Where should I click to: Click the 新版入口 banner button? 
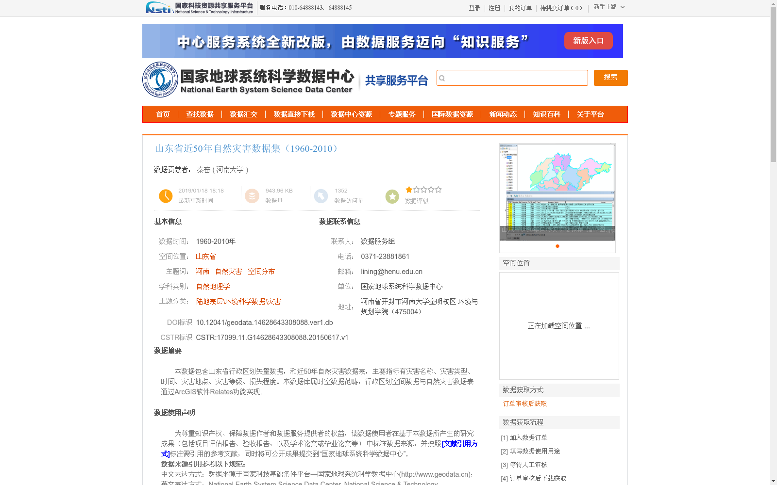589,41
